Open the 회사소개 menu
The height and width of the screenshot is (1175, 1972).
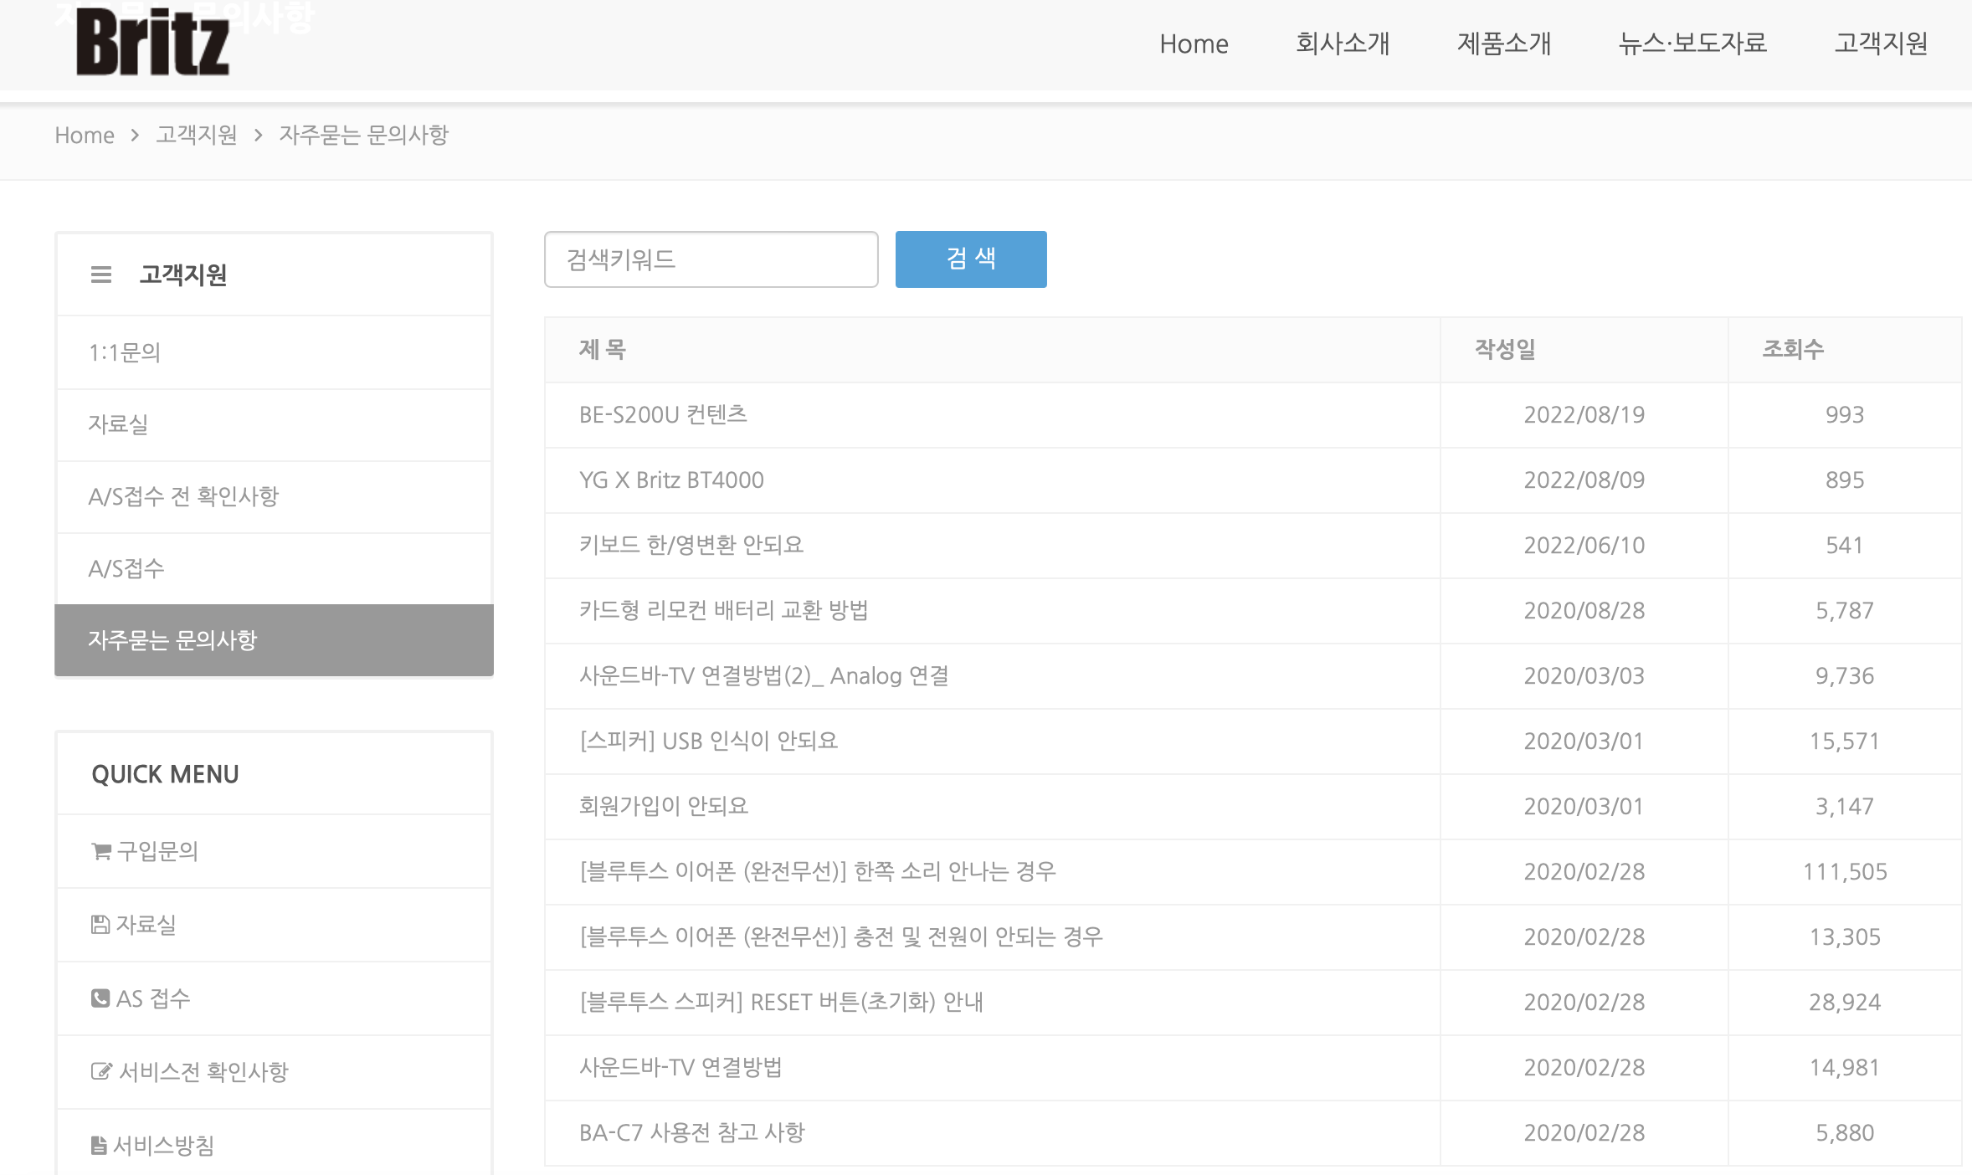1343,44
